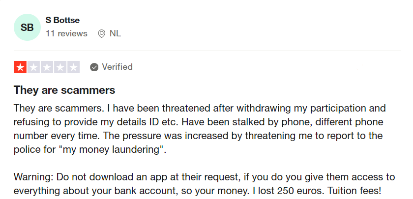Screen dimensions: 413x199
Task: Click the Verified label text
Action: click(117, 67)
